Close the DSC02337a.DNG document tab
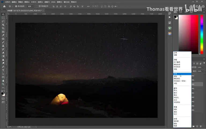This screenshot has width=206, height=129. pos(43,10)
